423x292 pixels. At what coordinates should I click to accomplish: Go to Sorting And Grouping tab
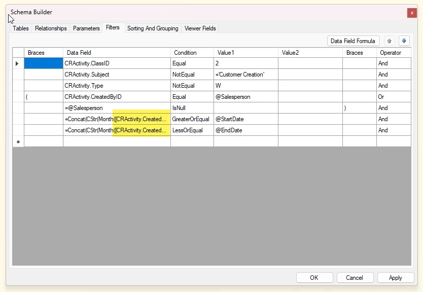click(x=153, y=28)
